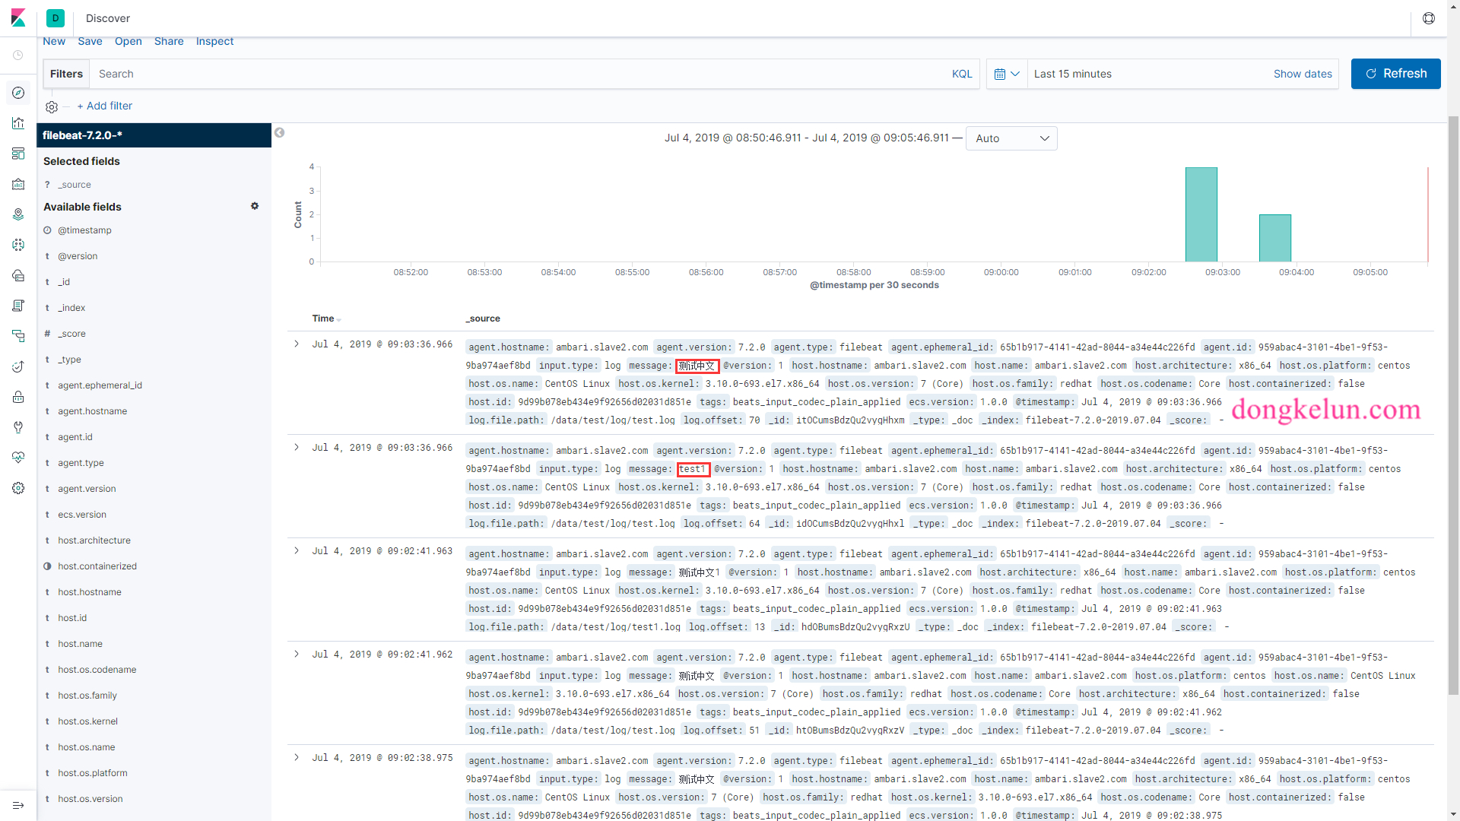Select the _id field
The image size is (1460, 821).
point(64,282)
